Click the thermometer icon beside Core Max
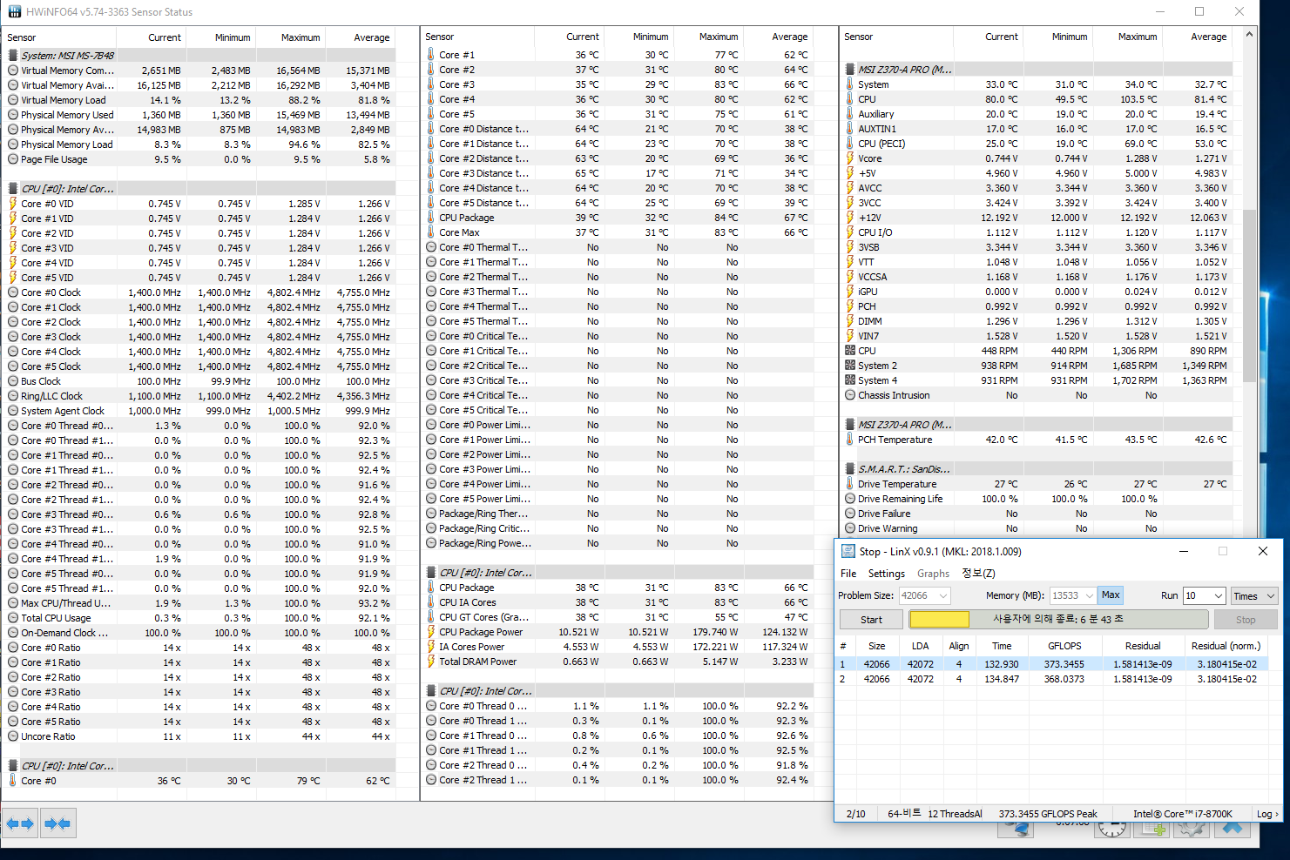The height and width of the screenshot is (860, 1290). pyautogui.click(x=431, y=232)
